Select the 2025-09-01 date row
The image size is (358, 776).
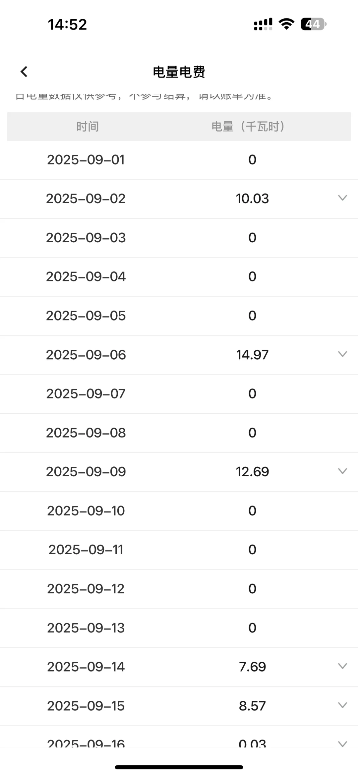86,160
